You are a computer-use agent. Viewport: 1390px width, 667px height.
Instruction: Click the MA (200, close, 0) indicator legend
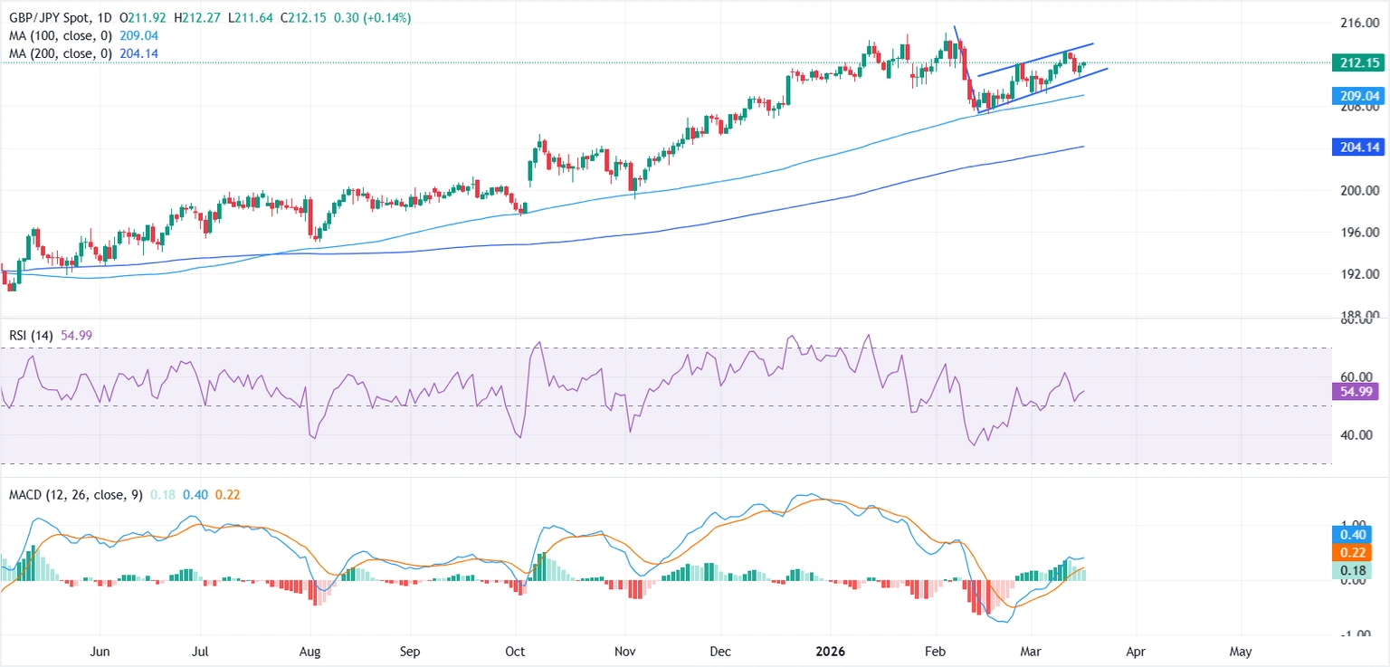[59, 53]
